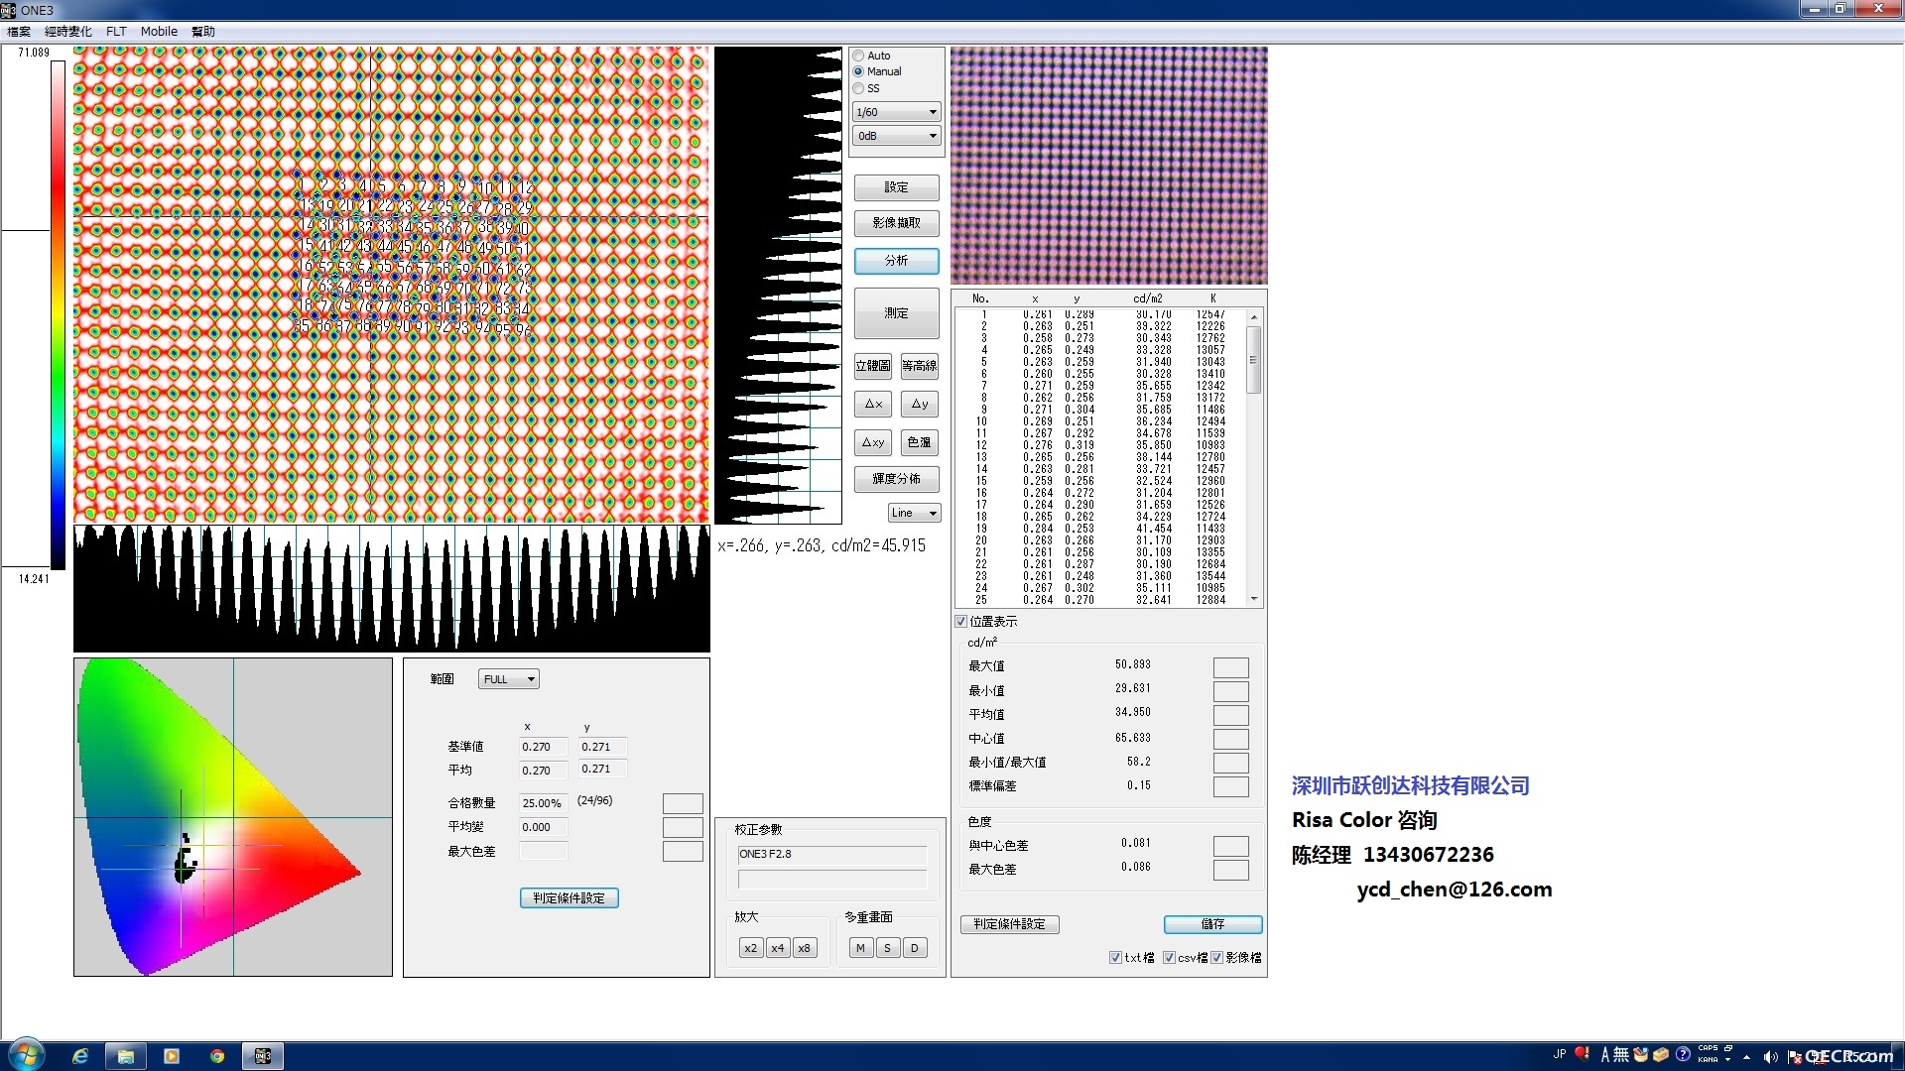Click the 平均變 0.000 field

pyautogui.click(x=544, y=827)
